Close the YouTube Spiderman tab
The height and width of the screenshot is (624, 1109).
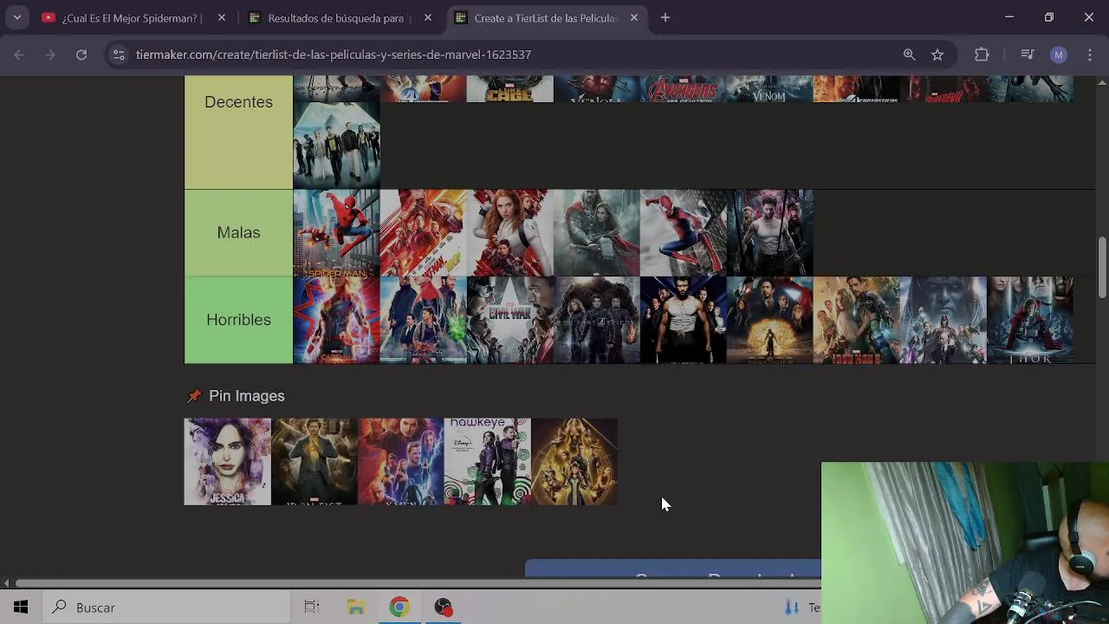pos(222,17)
